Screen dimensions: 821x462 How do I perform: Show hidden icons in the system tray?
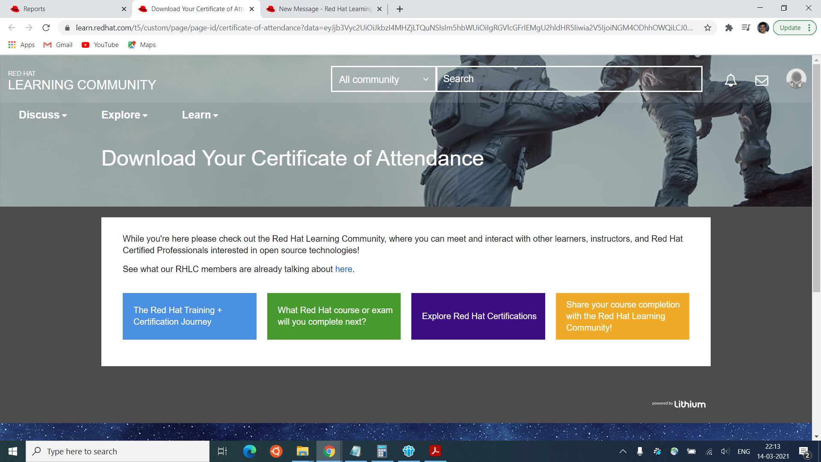click(x=623, y=451)
